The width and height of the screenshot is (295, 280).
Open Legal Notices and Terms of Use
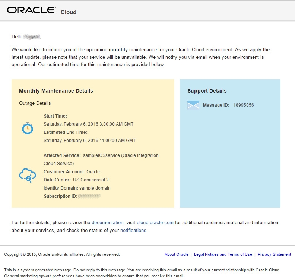223,254
